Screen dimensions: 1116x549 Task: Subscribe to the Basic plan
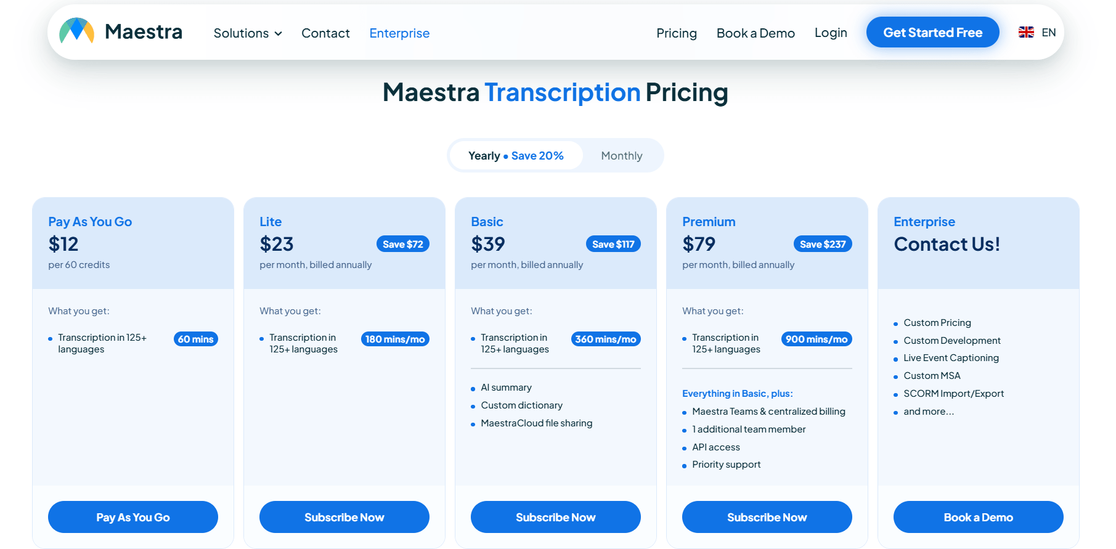click(556, 517)
